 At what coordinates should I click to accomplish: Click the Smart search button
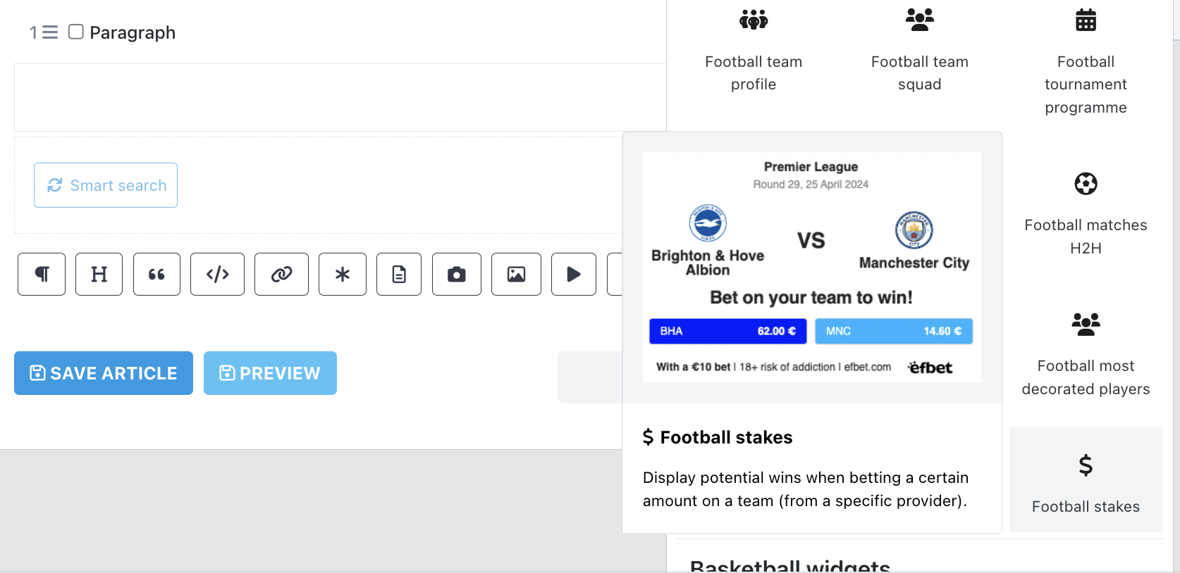(106, 185)
